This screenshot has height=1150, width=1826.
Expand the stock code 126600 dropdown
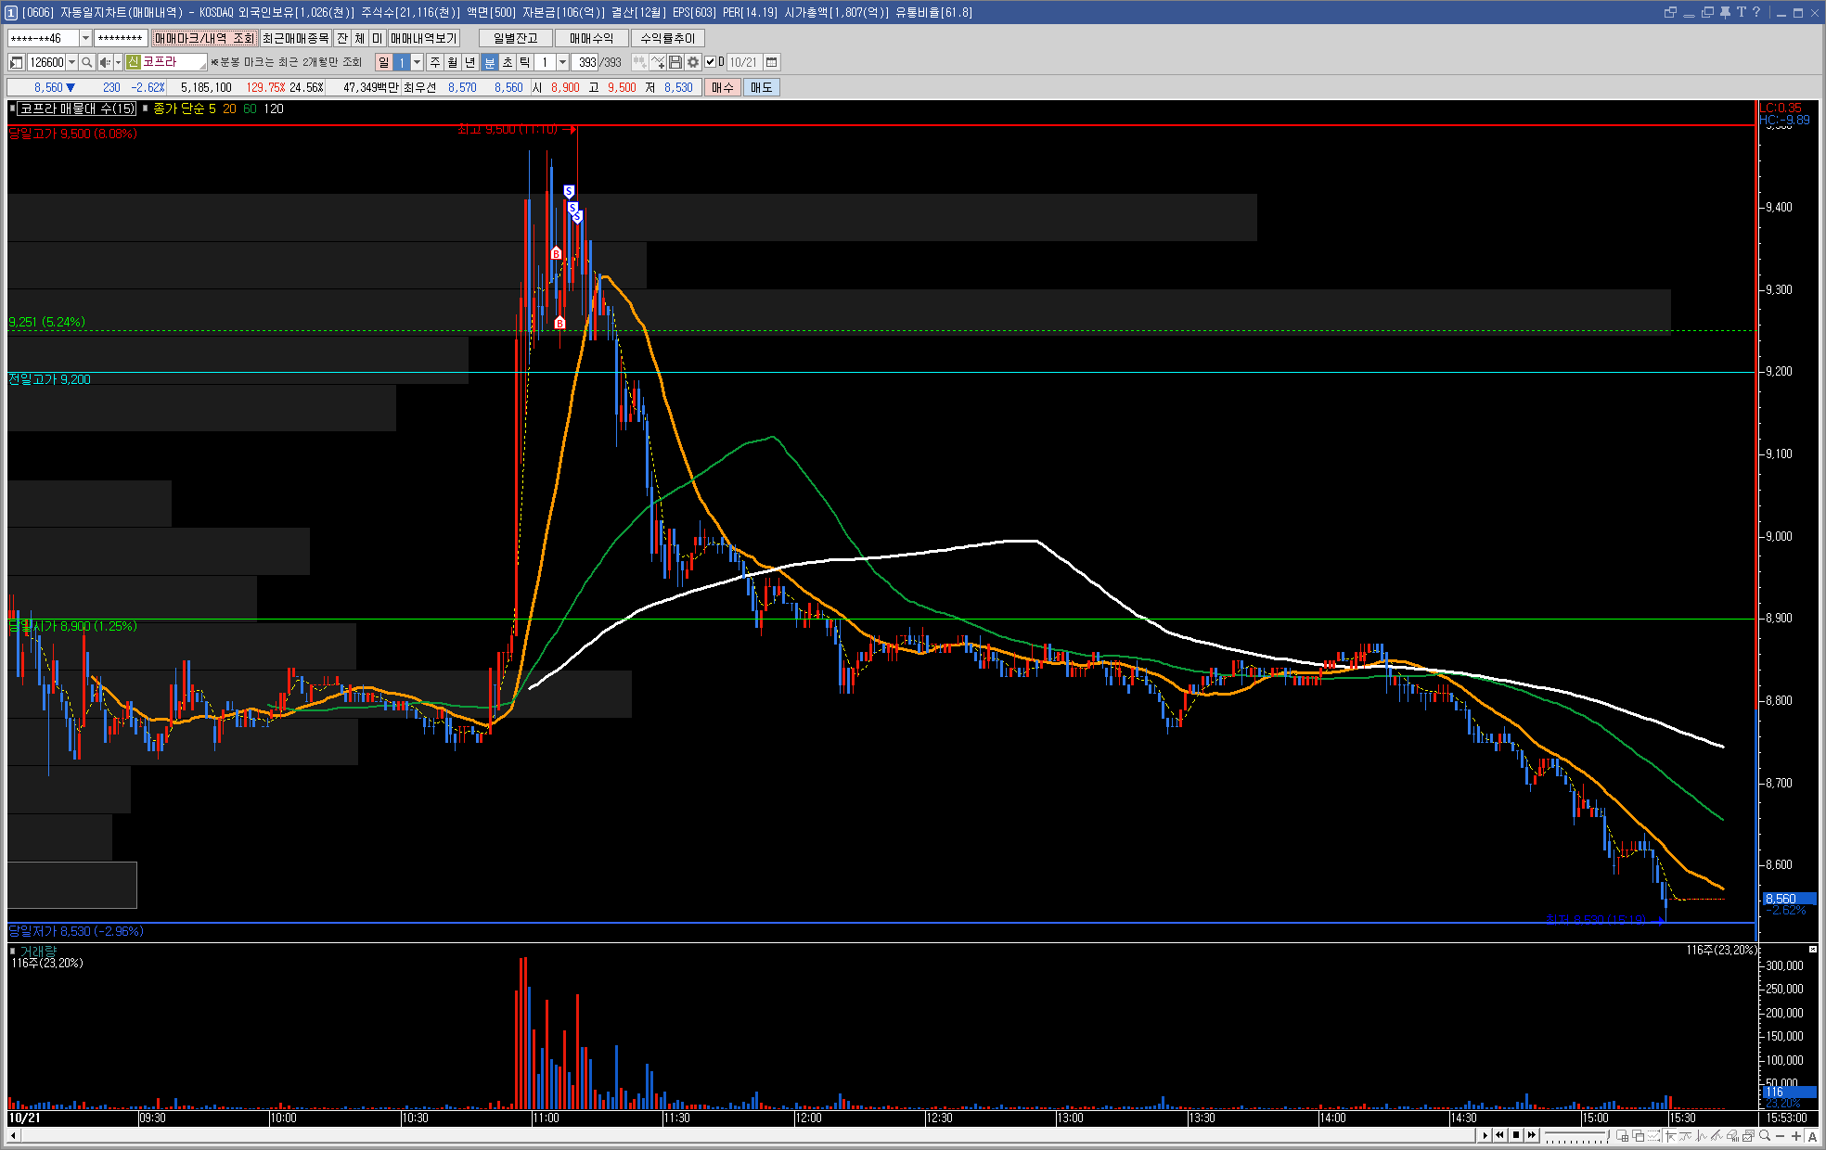(x=71, y=62)
